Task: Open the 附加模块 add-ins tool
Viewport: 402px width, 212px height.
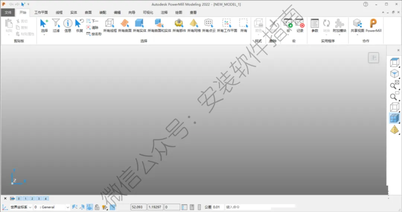Action: click(339, 25)
